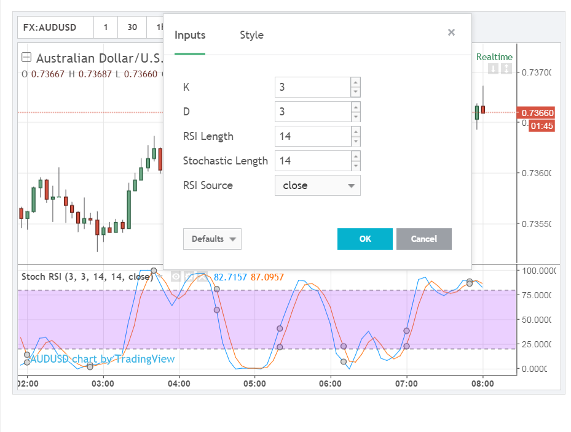This screenshot has width=571, height=432.
Task: Select the 30 minute timeframe
Action: (132, 27)
